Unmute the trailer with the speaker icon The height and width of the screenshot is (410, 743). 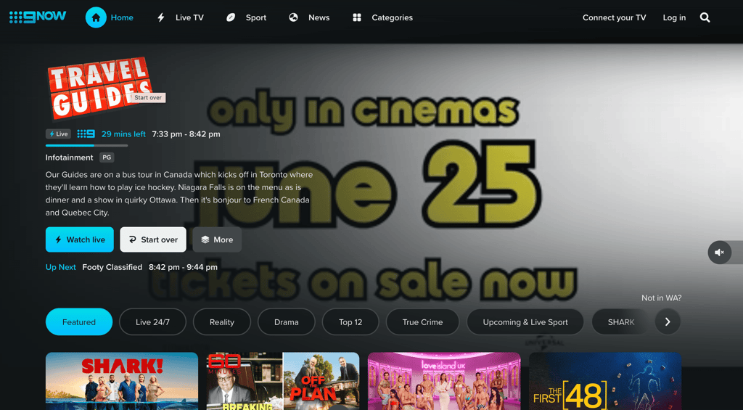pyautogui.click(x=719, y=252)
